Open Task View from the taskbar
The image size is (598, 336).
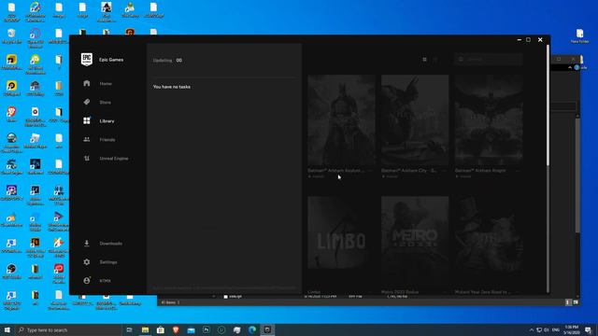coord(129,329)
